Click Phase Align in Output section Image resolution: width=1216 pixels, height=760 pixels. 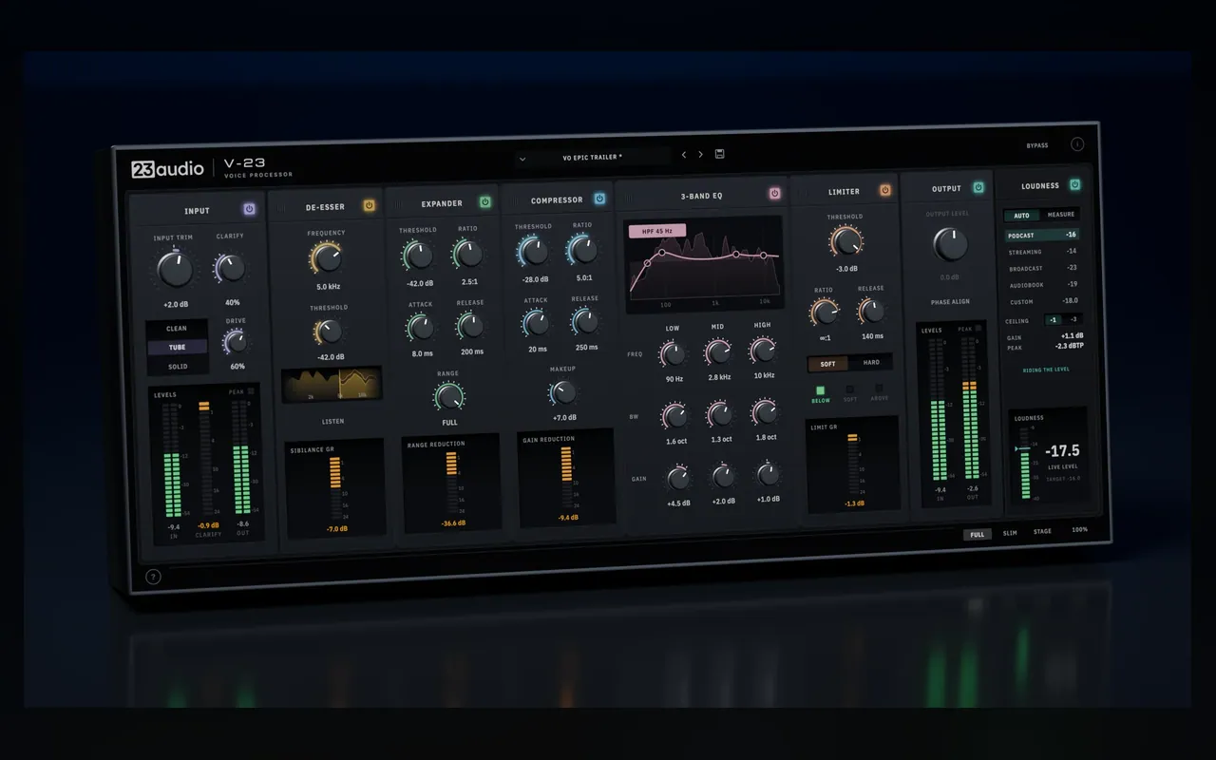click(950, 302)
